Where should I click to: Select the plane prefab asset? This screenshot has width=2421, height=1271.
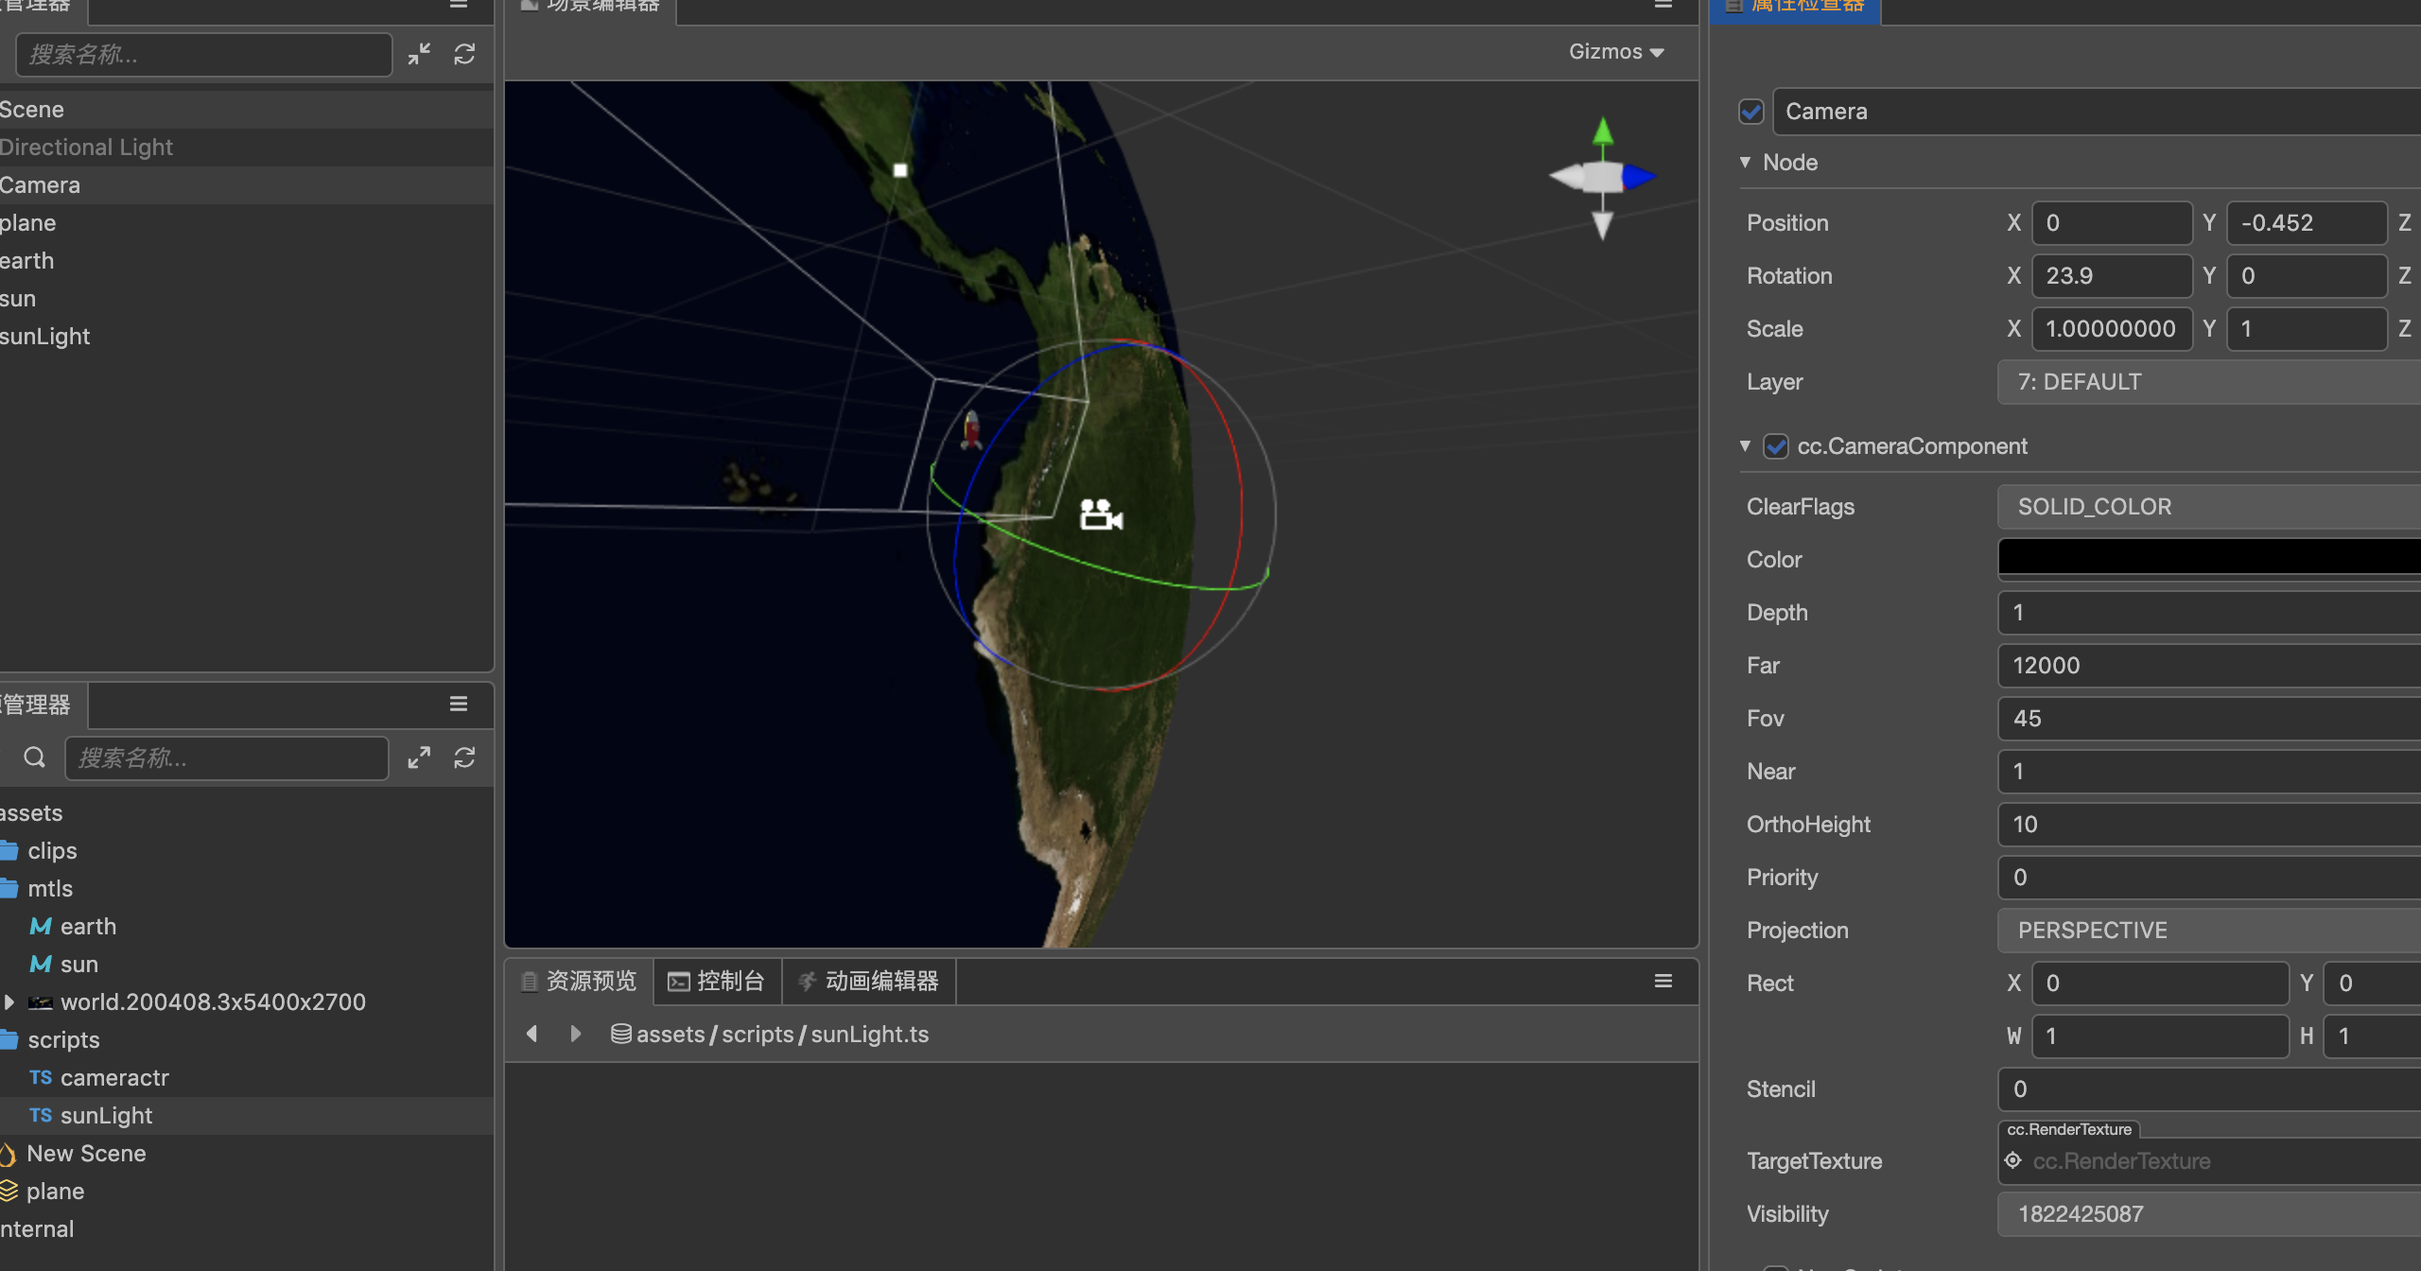point(55,1191)
